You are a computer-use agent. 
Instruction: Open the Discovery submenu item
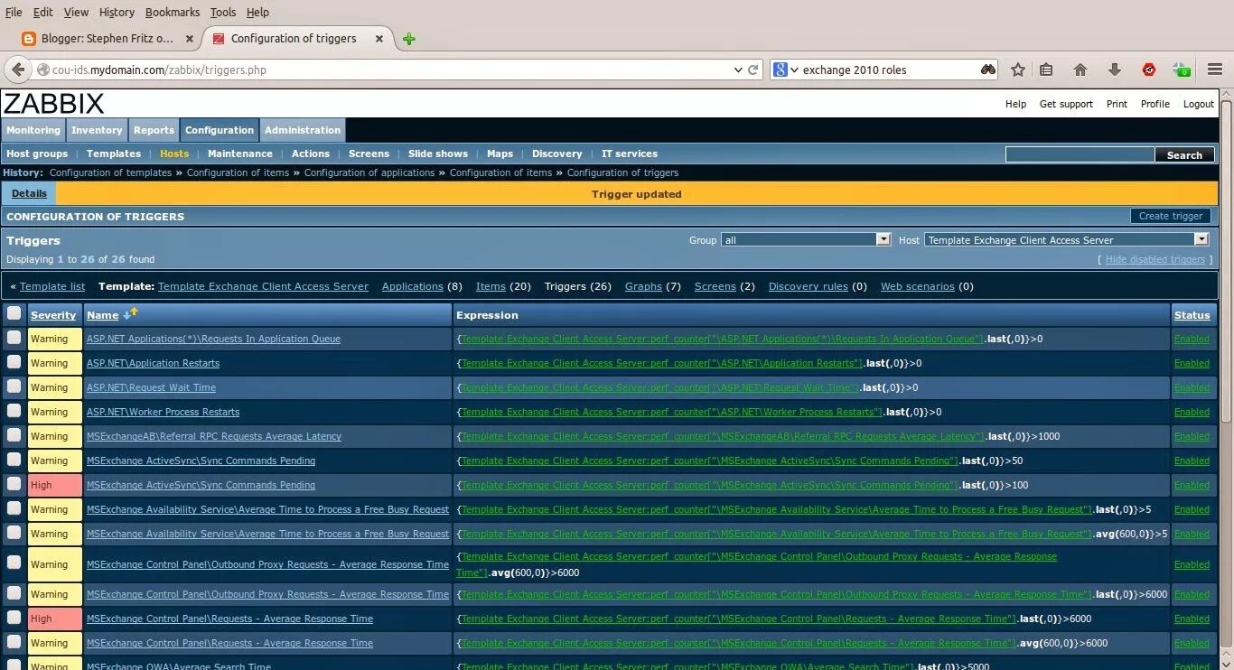coord(557,154)
